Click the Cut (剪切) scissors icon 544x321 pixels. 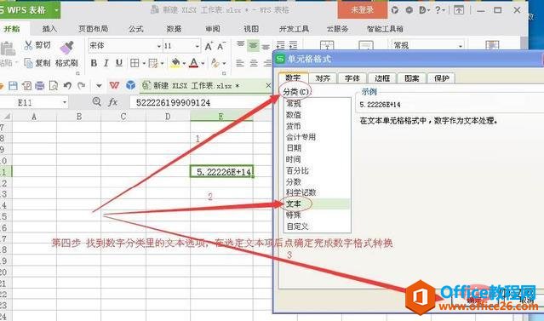click(x=28, y=45)
